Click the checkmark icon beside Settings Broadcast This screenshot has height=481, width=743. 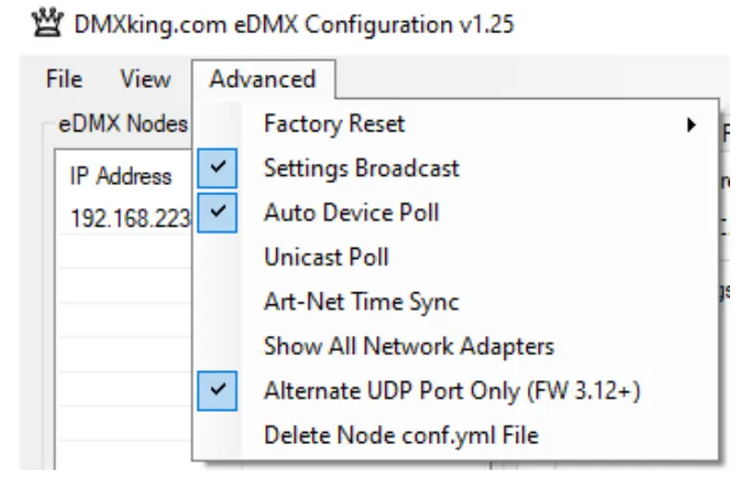(x=217, y=168)
